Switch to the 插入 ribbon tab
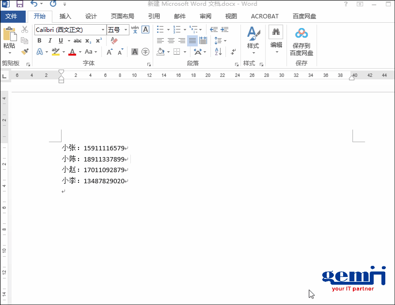 click(x=65, y=16)
